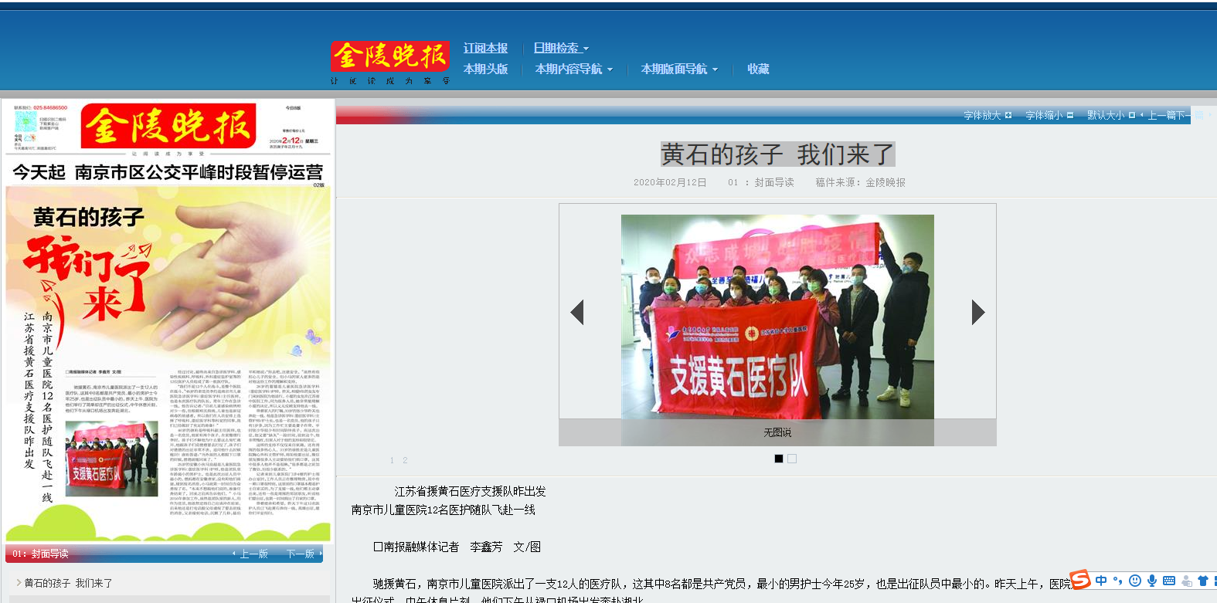Expand the 日期检索 date search dropdown
1217x603 pixels.
[561, 48]
